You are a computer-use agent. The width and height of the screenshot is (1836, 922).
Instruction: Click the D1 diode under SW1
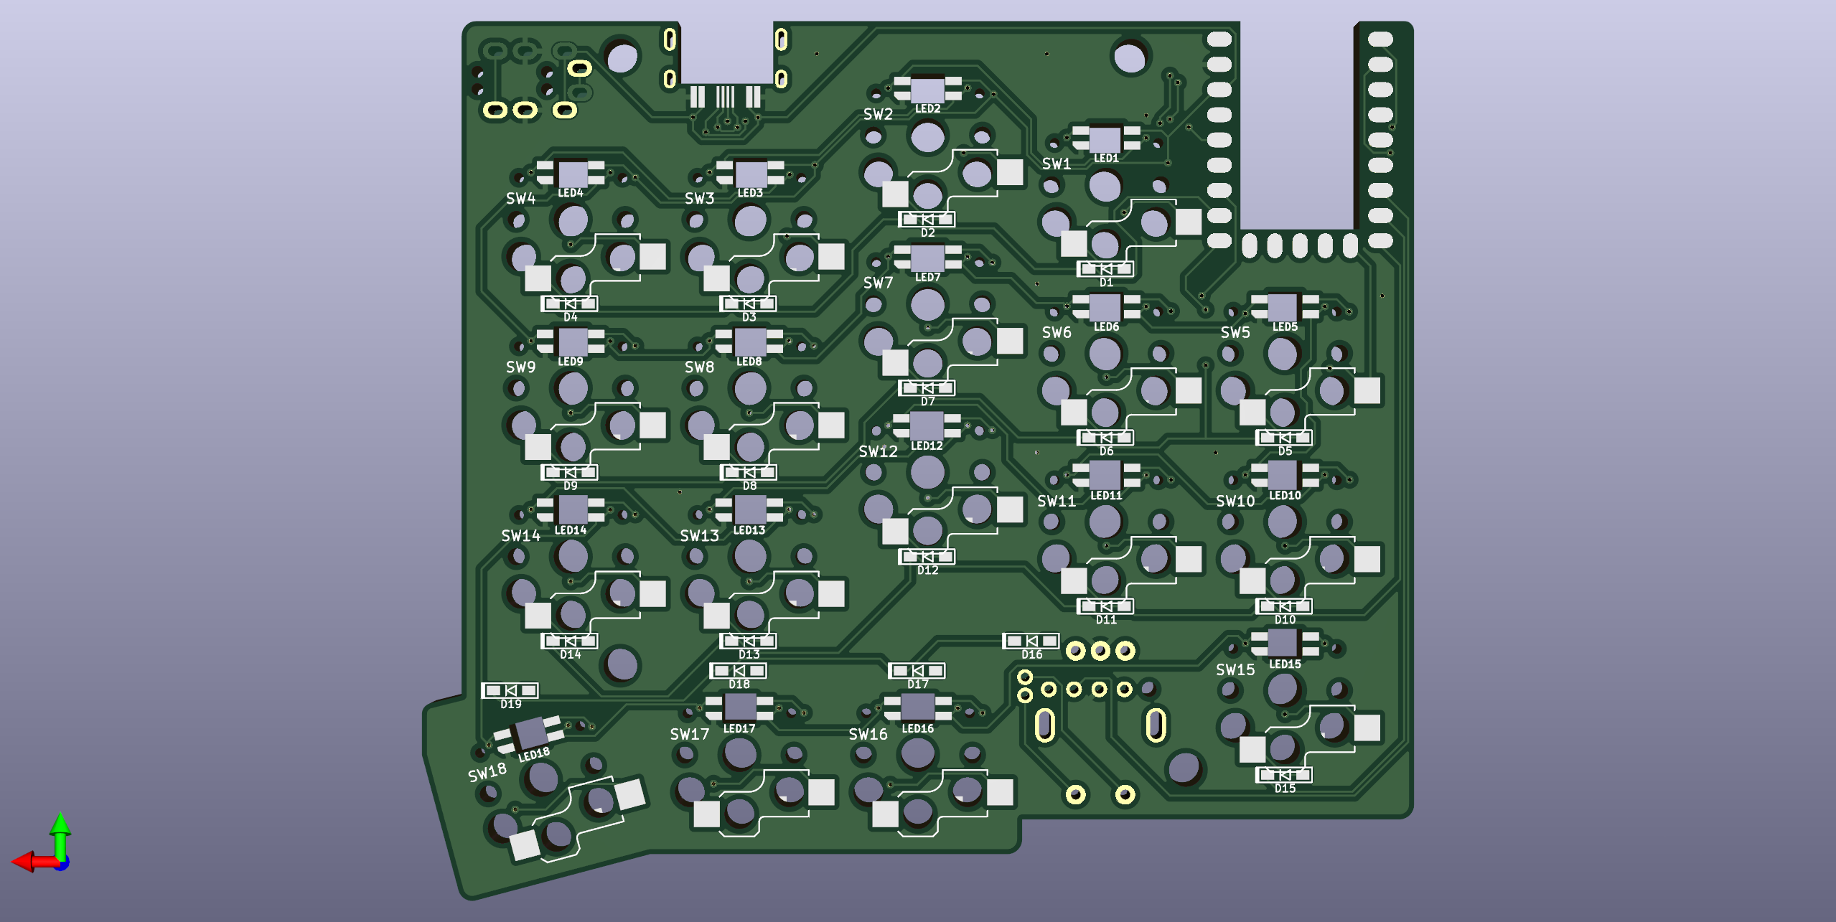click(1105, 269)
